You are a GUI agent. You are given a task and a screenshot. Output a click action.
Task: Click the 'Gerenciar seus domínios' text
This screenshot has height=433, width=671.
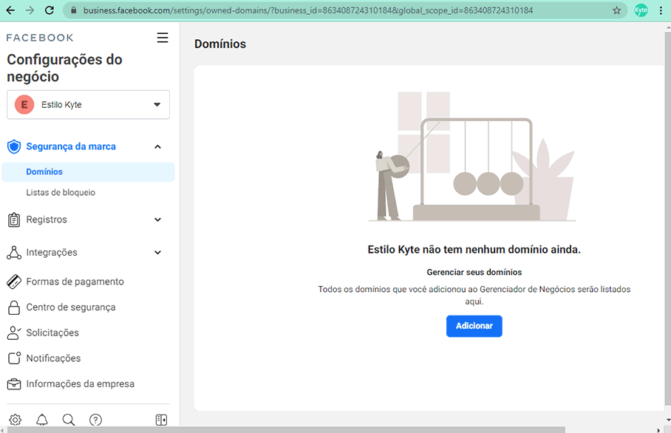pos(474,272)
